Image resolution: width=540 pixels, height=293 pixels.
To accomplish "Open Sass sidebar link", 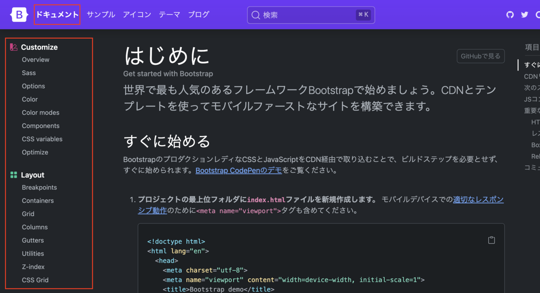I will (29, 73).
